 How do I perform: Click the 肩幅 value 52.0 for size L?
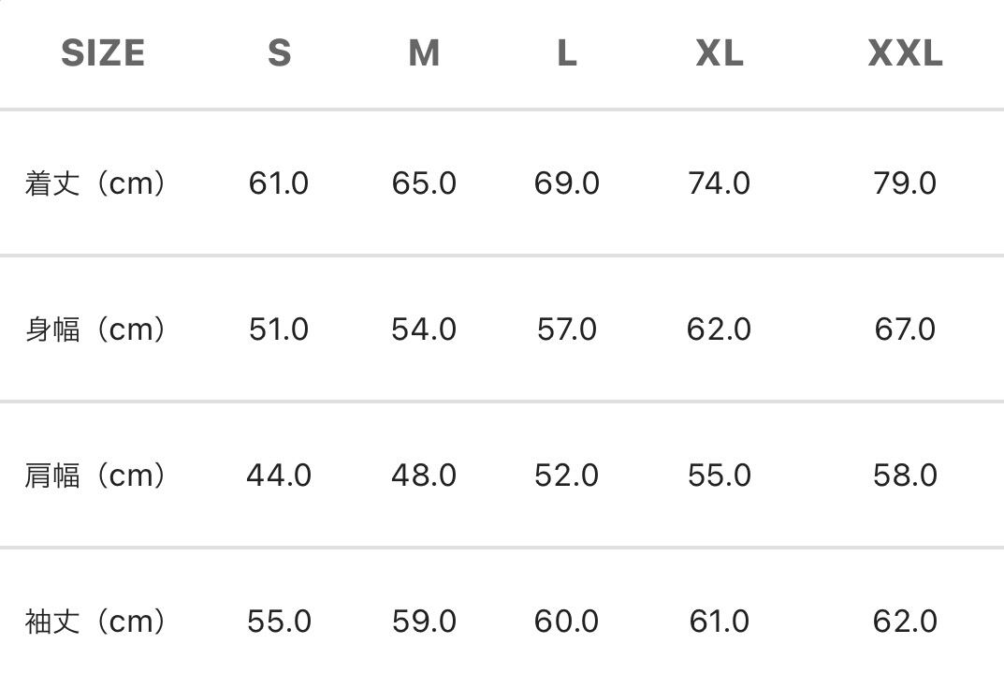point(567,476)
